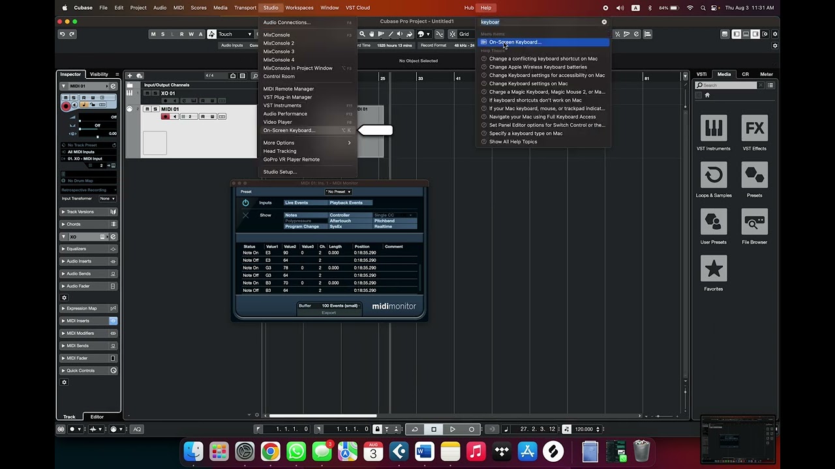Screen dimensions: 835x469
Task: Toggle Playback Events input in MIDI Monitor
Action: tap(351, 203)
